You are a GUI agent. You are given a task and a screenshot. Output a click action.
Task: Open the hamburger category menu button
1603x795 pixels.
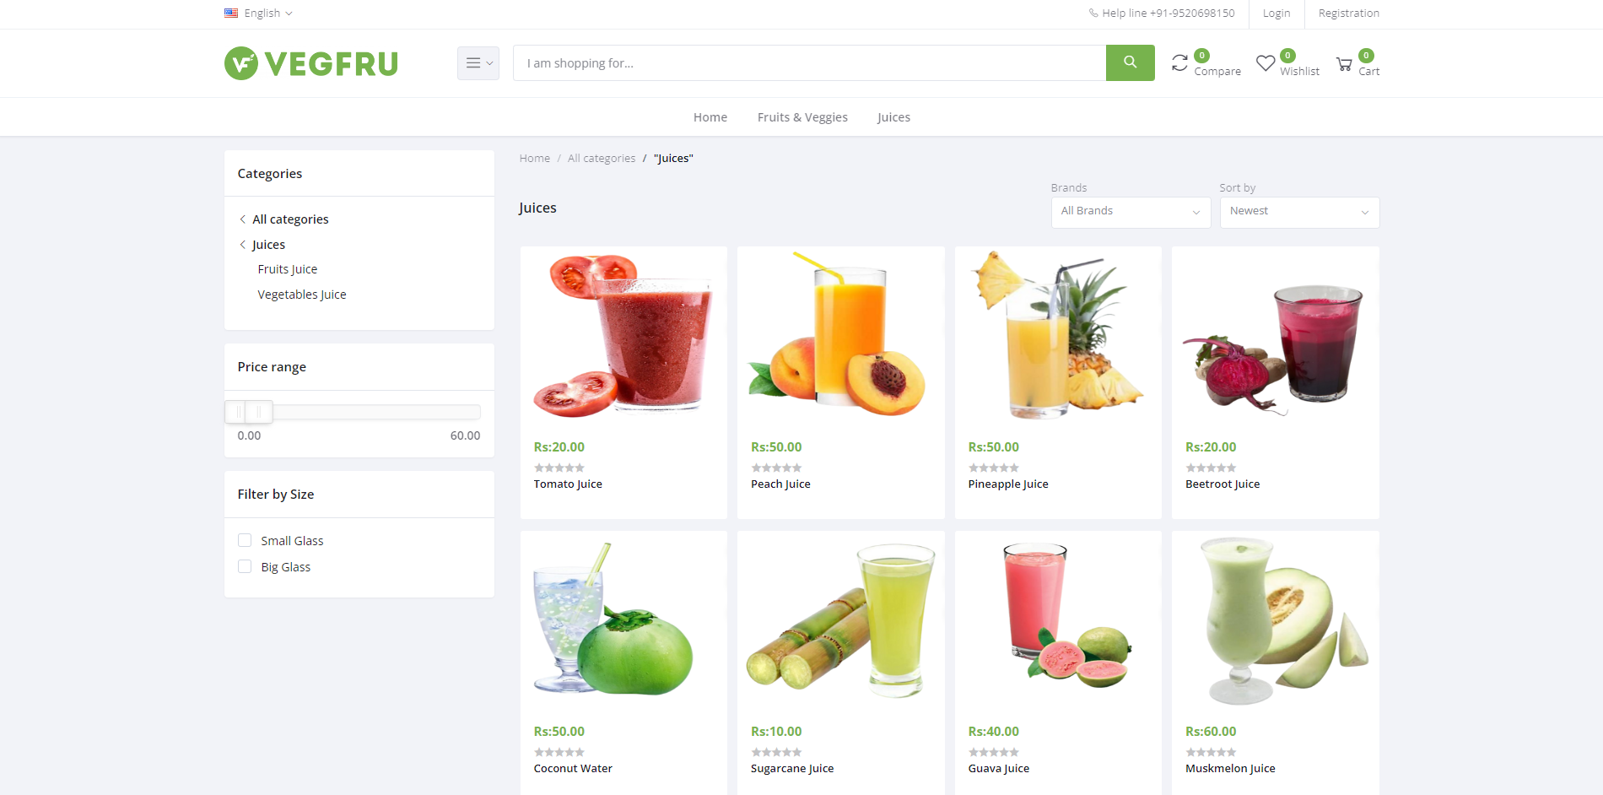point(478,63)
